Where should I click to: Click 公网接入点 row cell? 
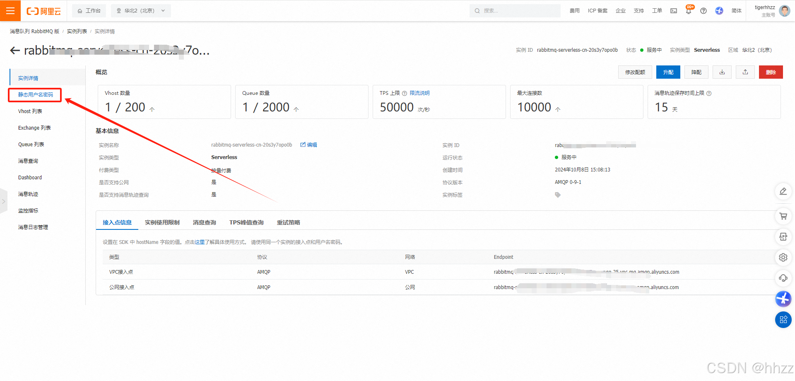[x=122, y=287]
